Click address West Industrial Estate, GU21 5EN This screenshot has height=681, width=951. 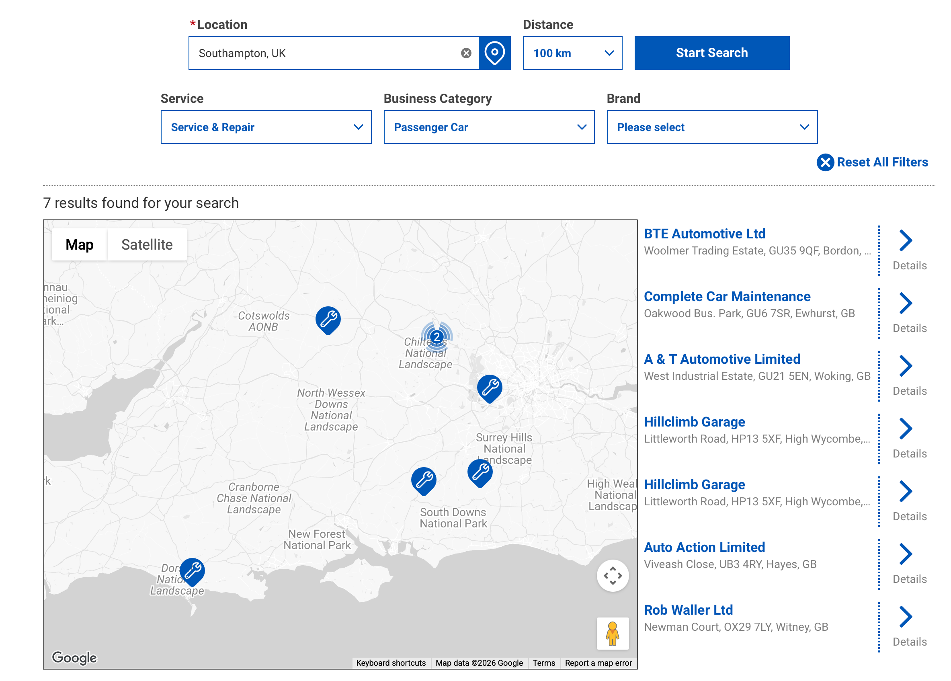pos(757,376)
